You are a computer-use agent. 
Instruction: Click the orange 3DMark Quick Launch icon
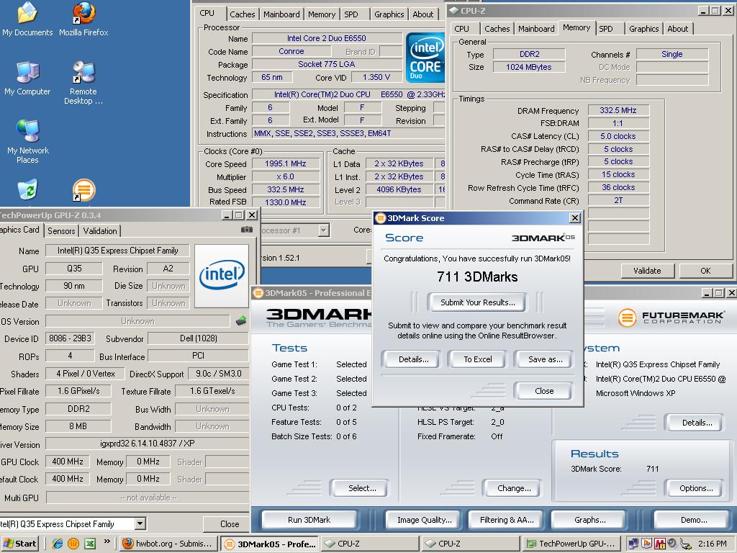pos(73,544)
